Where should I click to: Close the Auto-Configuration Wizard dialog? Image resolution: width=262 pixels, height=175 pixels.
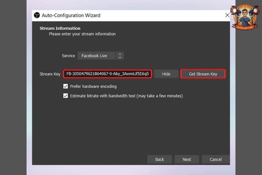[x=227, y=15]
